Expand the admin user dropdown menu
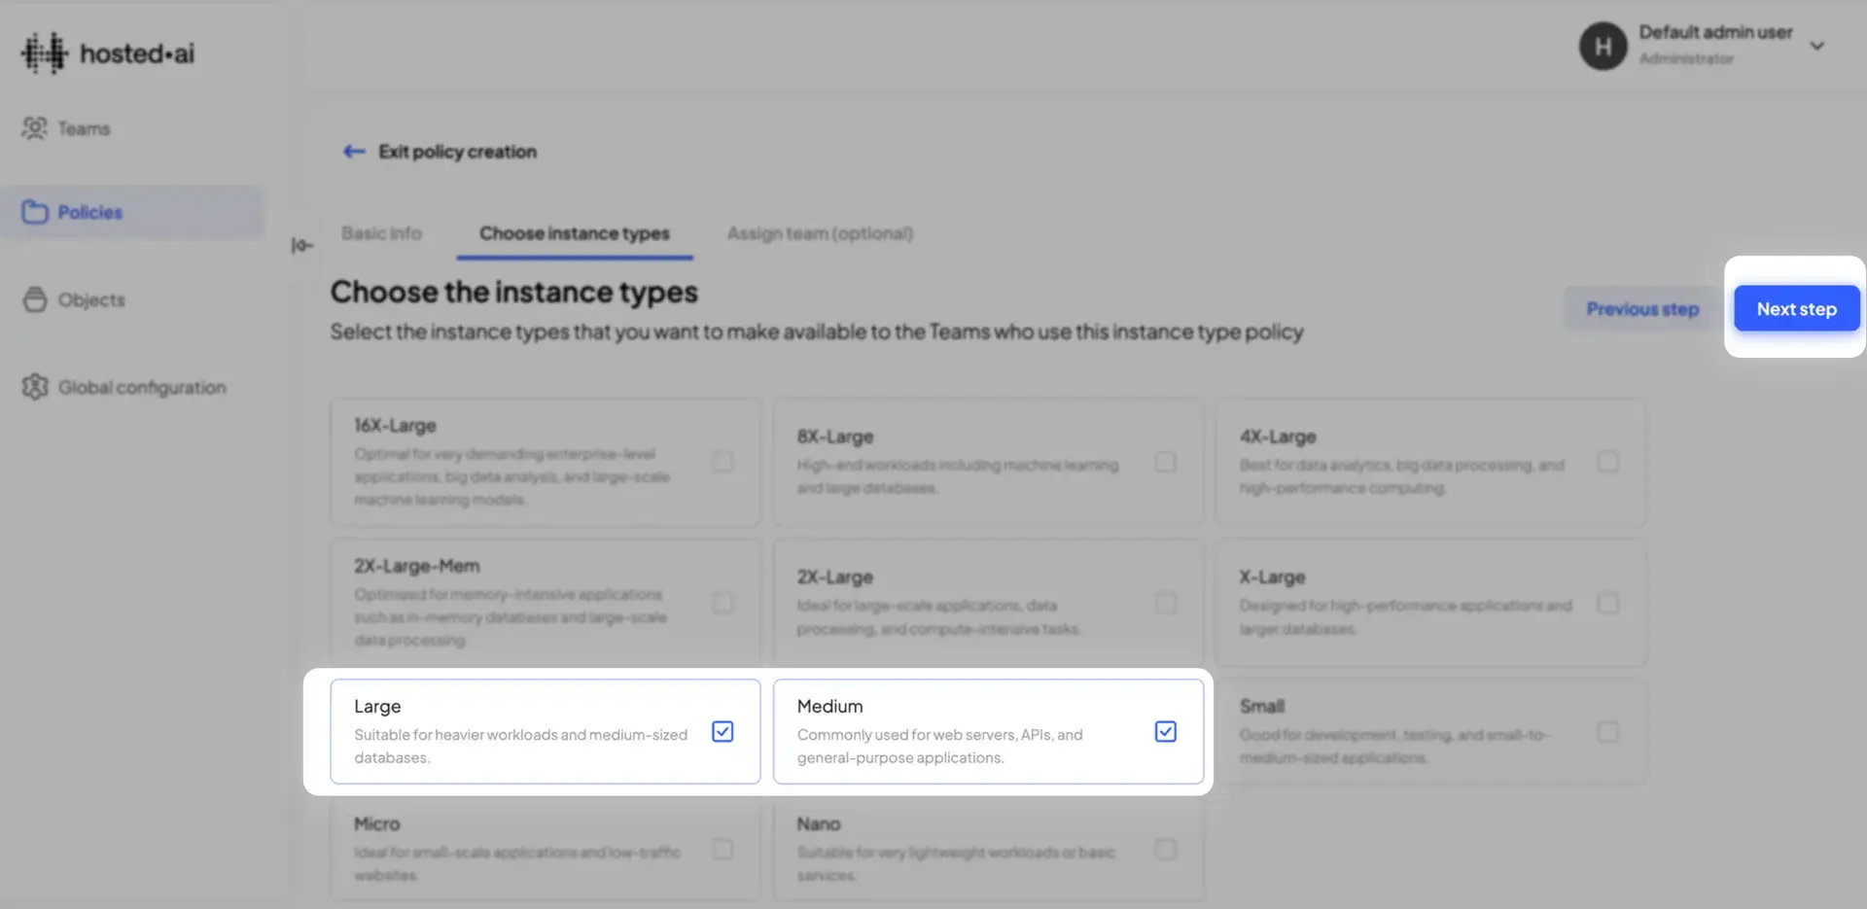This screenshot has height=909, width=1867. tap(1817, 46)
